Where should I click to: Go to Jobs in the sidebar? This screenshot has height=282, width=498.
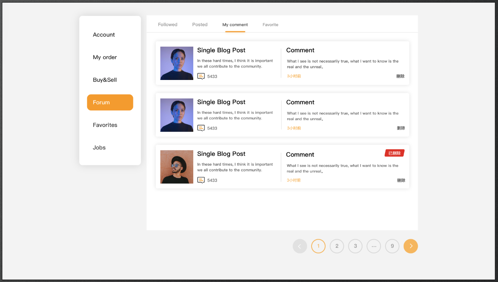pyautogui.click(x=99, y=147)
